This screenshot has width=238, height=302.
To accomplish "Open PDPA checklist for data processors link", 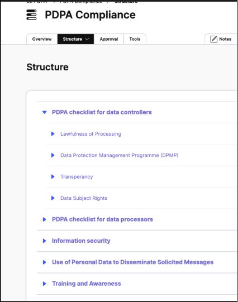I will (x=102, y=219).
